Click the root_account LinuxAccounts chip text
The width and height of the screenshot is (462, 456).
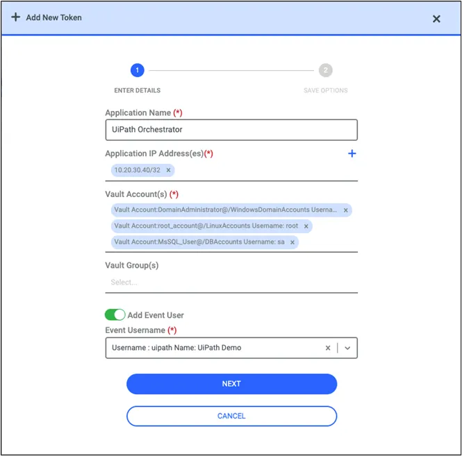[206, 226]
